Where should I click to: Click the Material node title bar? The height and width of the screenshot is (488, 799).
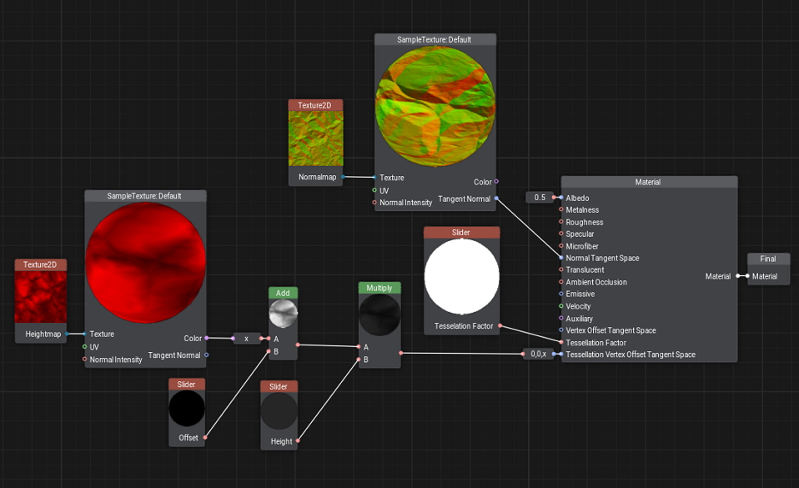[x=648, y=182]
